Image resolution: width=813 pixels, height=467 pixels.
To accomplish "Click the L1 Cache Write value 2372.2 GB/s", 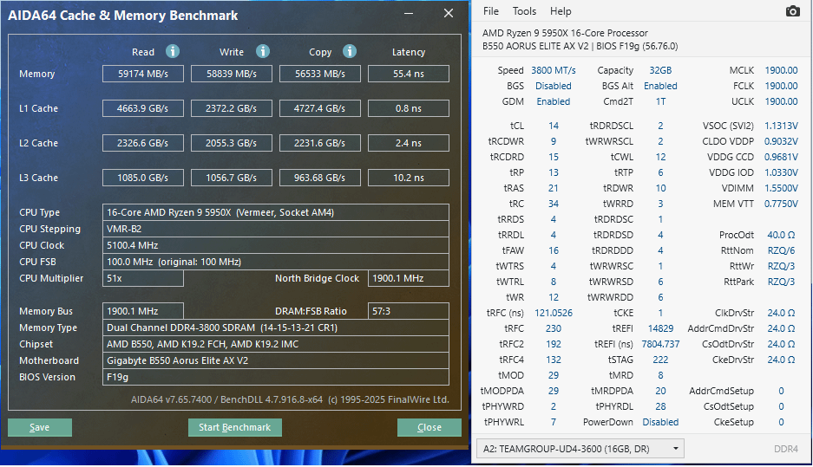I will pyautogui.click(x=232, y=108).
